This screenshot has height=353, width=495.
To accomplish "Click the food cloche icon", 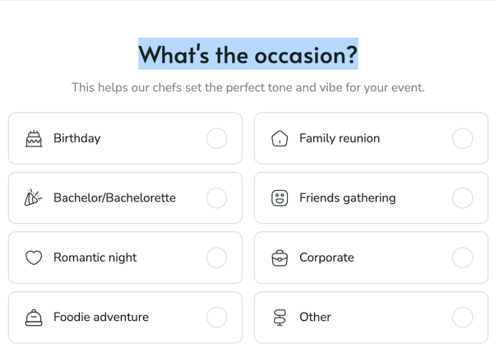I will click(x=34, y=318).
